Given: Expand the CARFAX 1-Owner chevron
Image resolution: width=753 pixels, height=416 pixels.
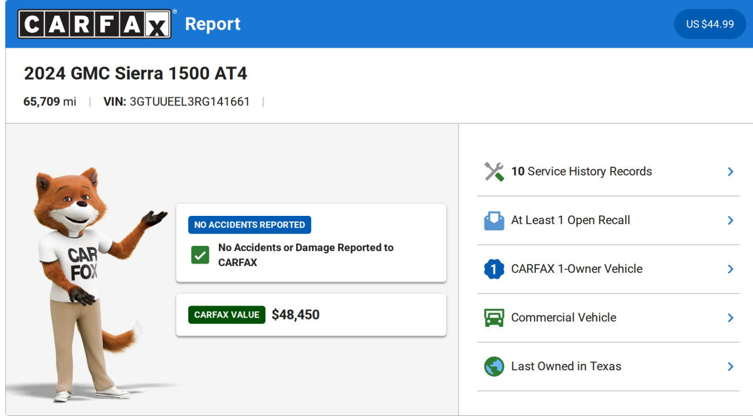Looking at the screenshot, I should pos(730,269).
